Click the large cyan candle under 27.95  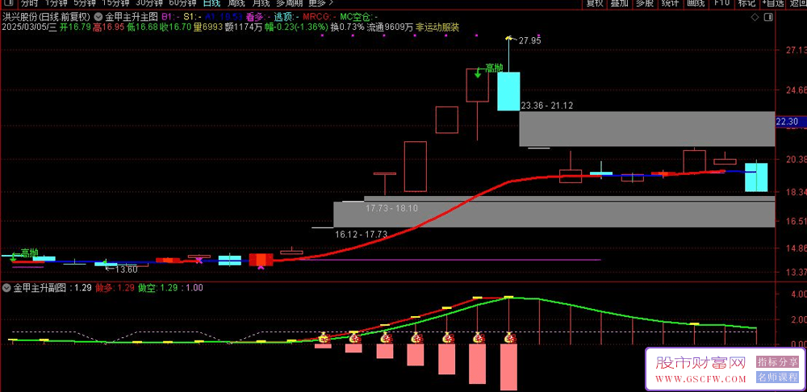[508, 91]
